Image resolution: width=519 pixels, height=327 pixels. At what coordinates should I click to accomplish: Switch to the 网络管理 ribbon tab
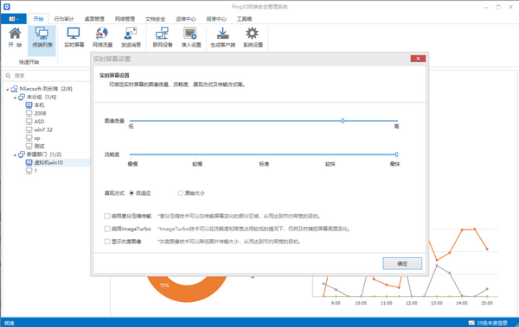click(x=125, y=19)
